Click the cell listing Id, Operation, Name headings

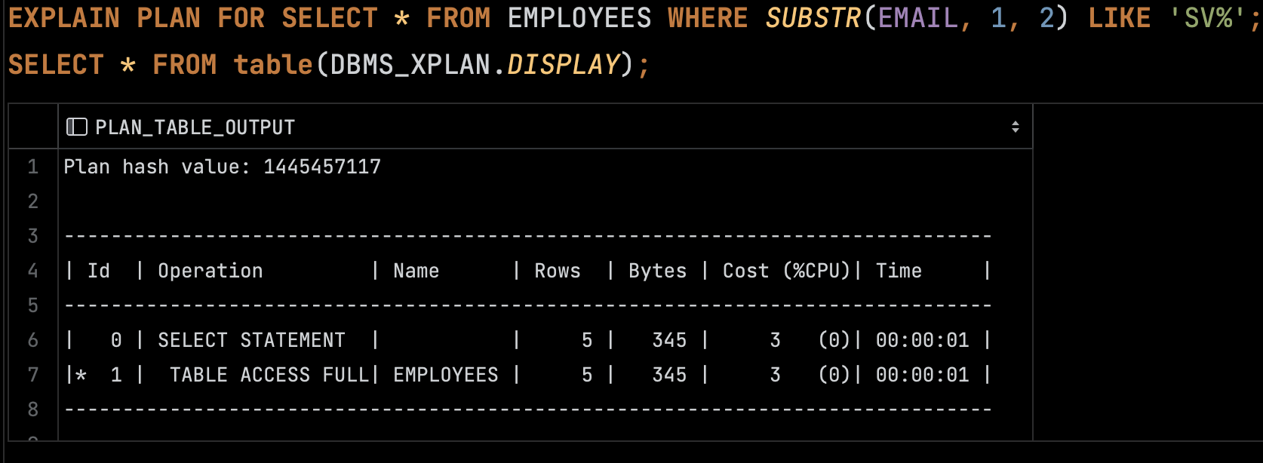click(545, 271)
